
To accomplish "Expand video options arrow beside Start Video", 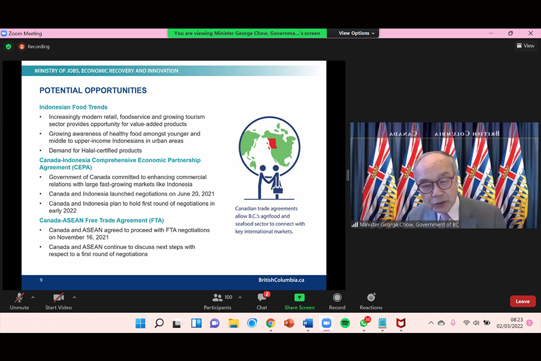I will tap(74, 297).
